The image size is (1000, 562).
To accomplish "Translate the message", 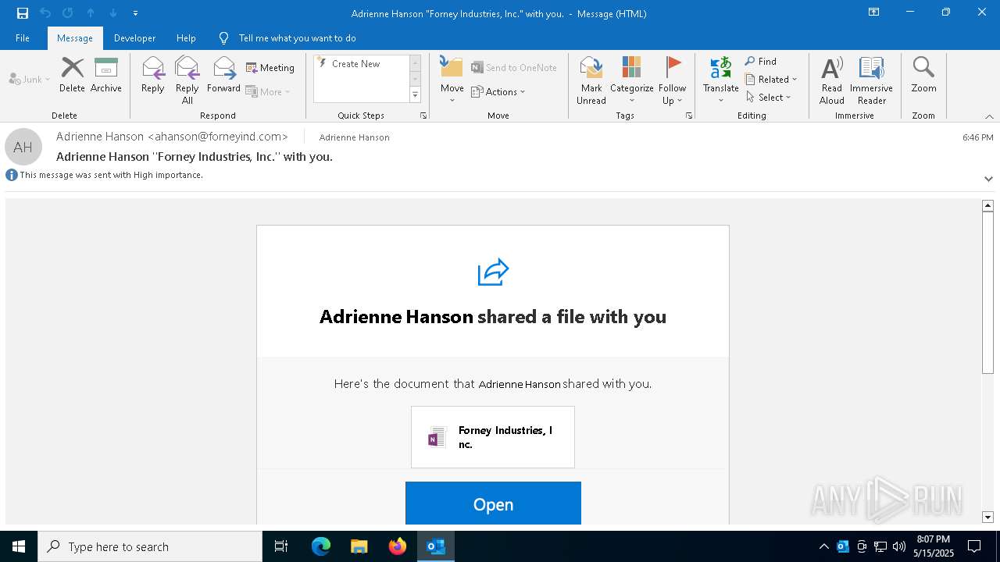I will (x=720, y=80).
